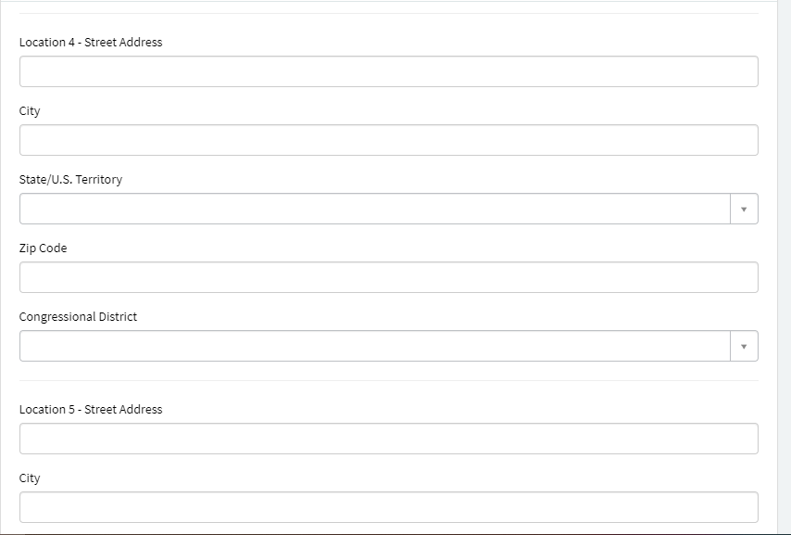This screenshot has width=791, height=535.
Task: Click the Location 4 Street Address field
Action: 388,71
